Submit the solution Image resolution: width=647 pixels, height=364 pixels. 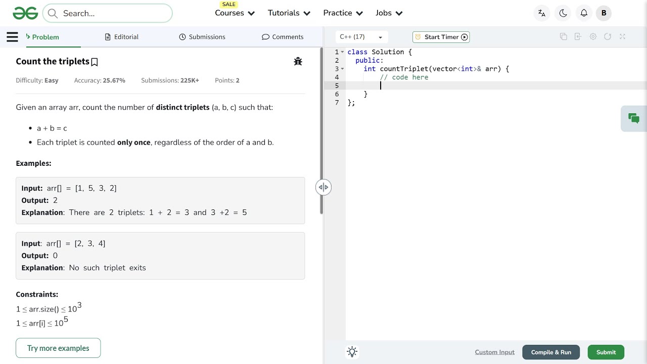point(606,352)
